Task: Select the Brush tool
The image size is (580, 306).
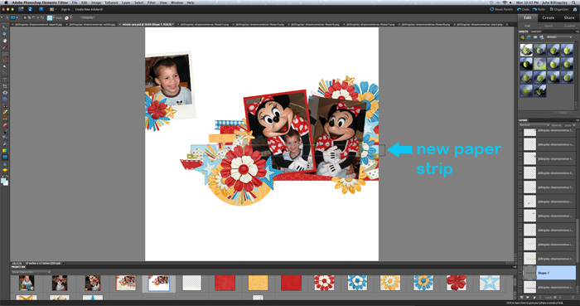Action: coord(5,131)
